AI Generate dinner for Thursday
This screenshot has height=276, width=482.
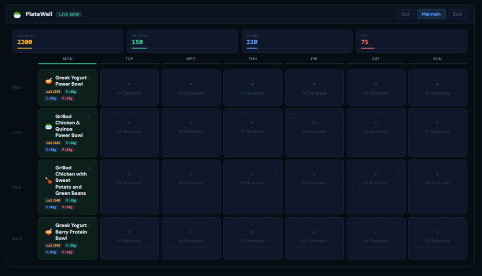pyautogui.click(x=253, y=177)
